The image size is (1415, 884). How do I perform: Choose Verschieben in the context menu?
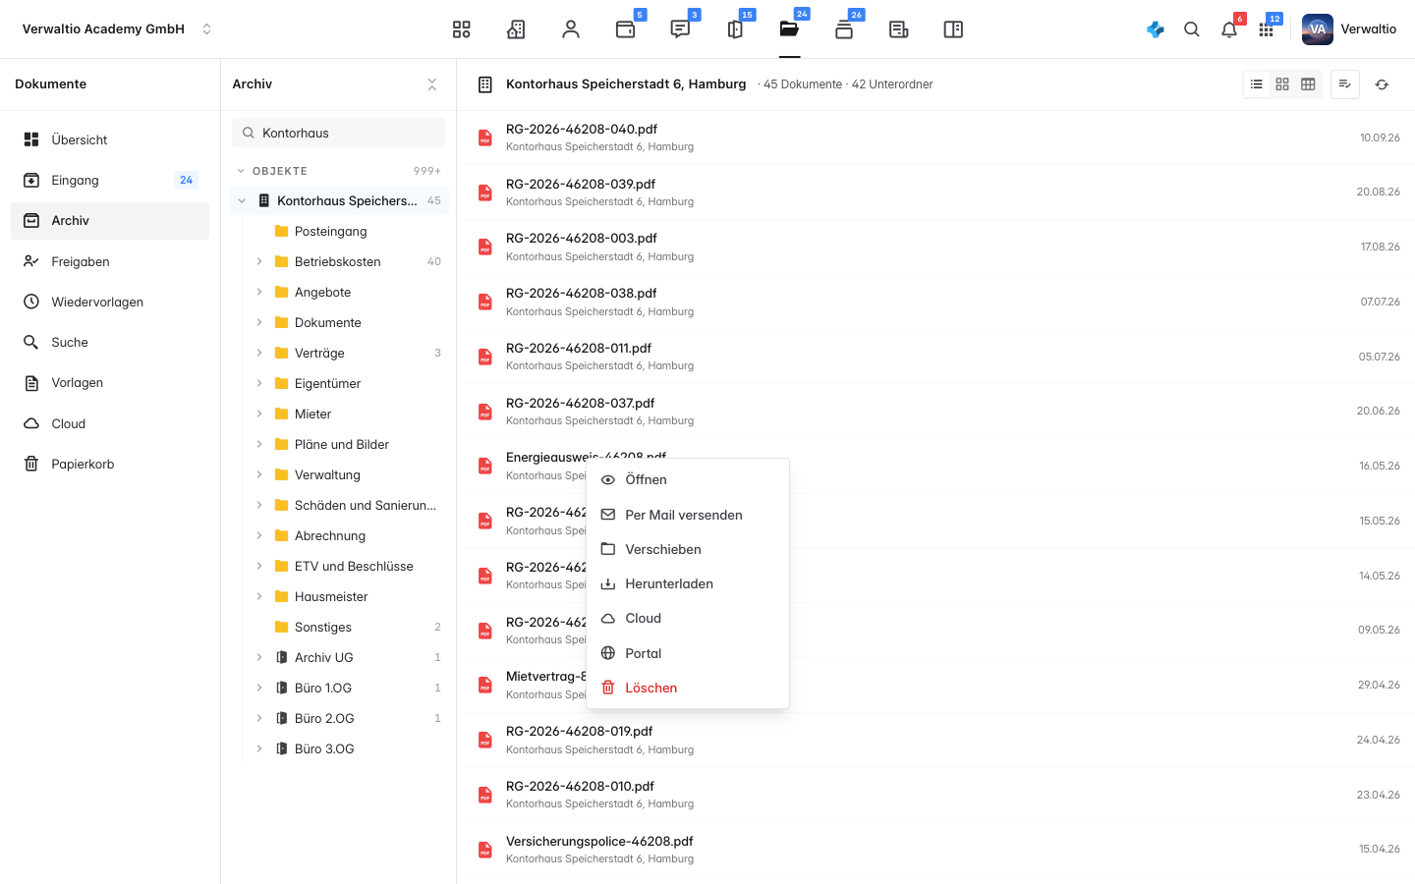point(688,549)
